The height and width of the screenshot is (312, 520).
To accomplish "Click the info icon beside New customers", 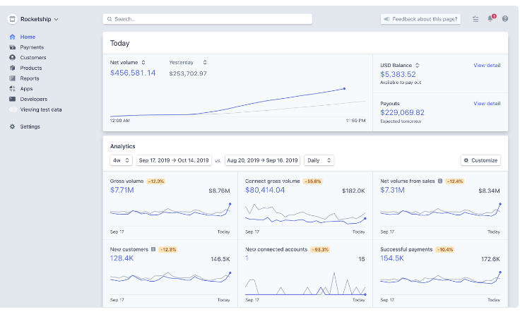I will (153, 249).
